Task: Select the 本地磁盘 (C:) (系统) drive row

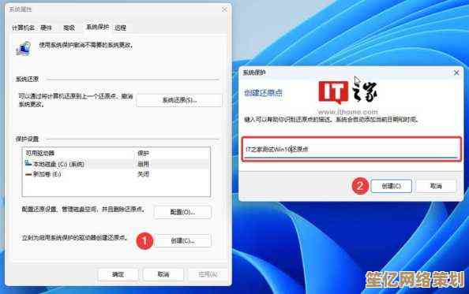Action: [x=116, y=164]
